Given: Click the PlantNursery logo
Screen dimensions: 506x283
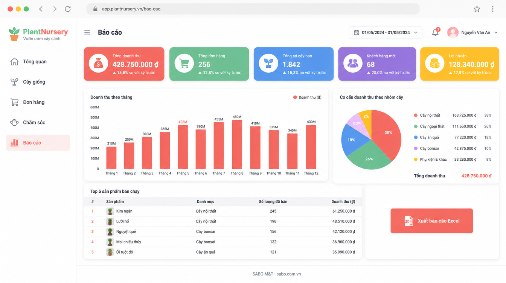Looking at the screenshot, I should click(38, 34).
